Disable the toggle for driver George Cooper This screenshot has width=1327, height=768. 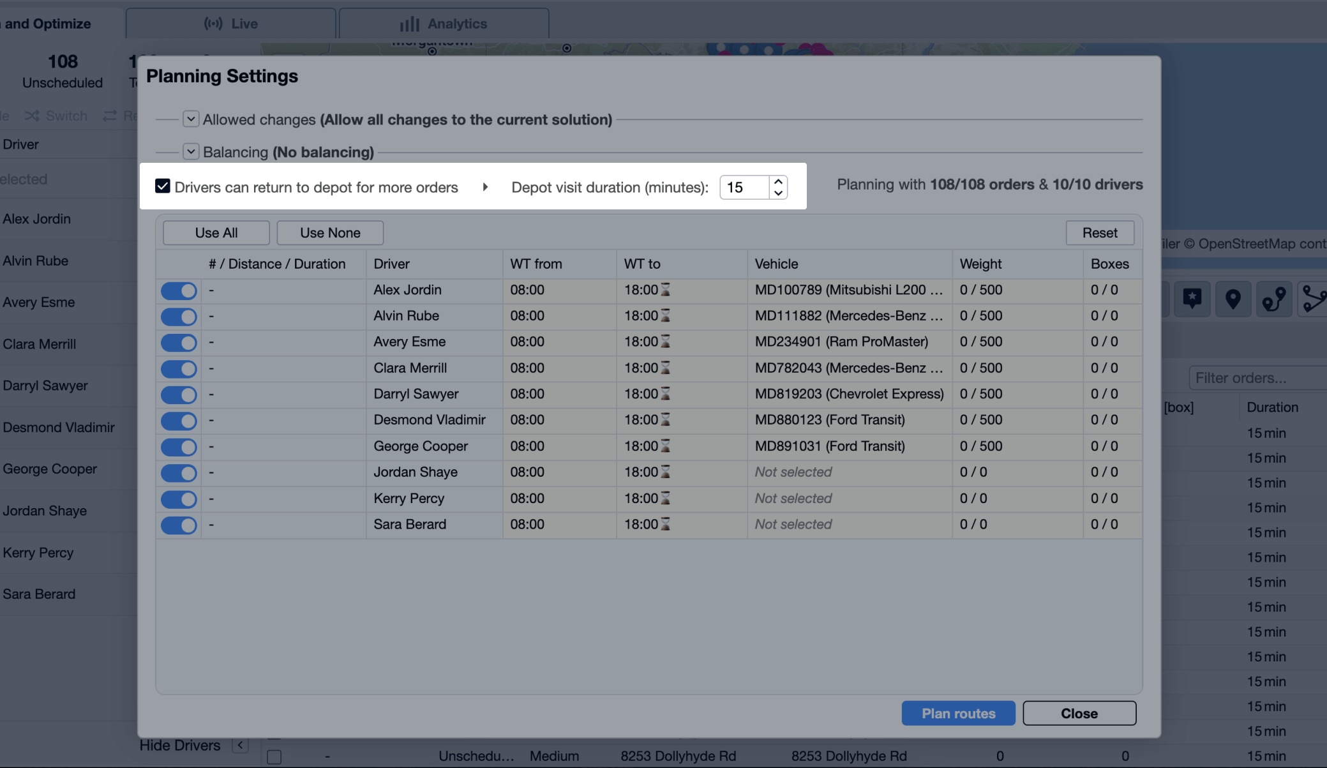tap(179, 447)
